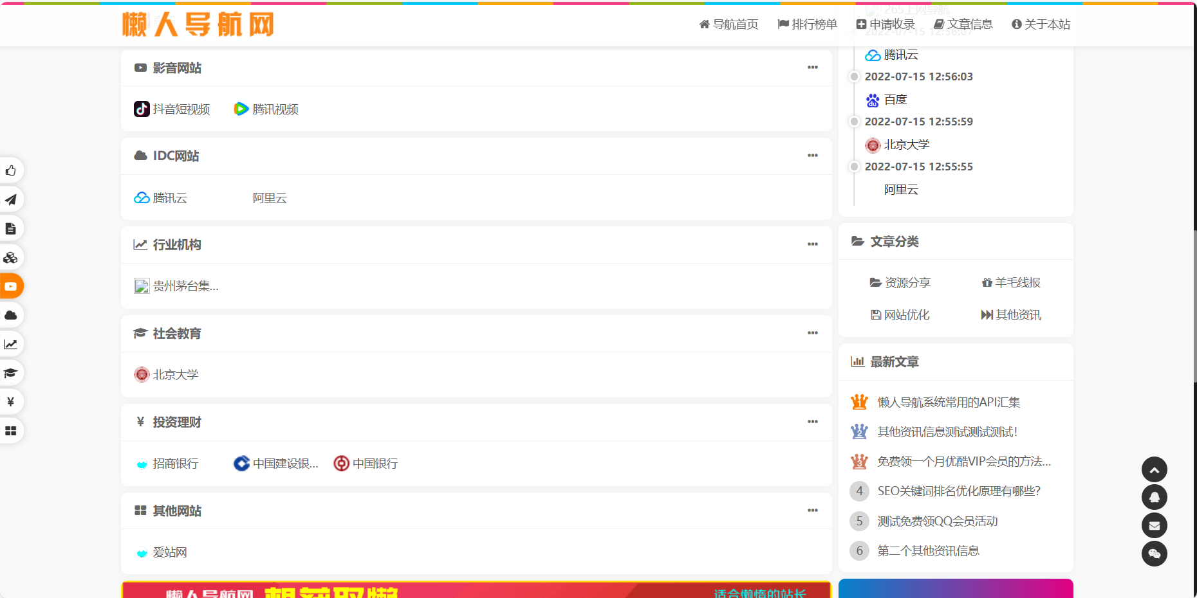The height and width of the screenshot is (598, 1197).
Task: Open article SEO关键词排名优化原理有哪些?
Action: [959, 491]
